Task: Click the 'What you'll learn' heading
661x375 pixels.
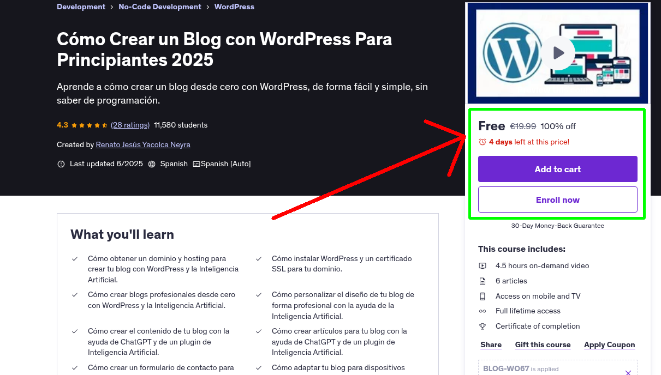Action: tap(122, 234)
